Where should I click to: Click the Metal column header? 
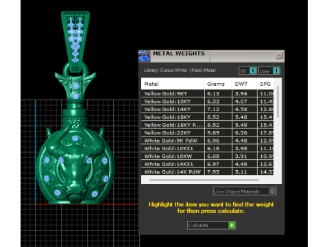point(173,84)
